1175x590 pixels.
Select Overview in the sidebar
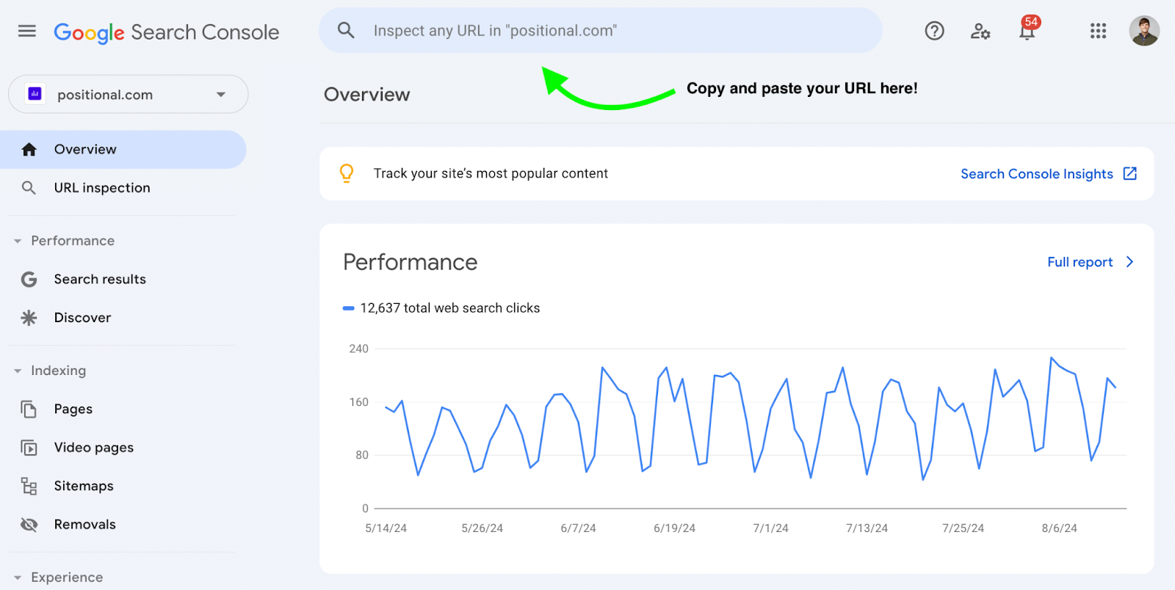pos(123,150)
